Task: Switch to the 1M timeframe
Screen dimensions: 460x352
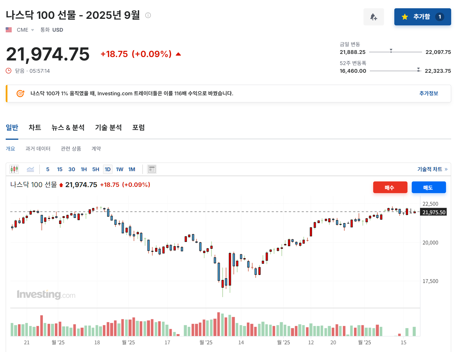Action: 132,169
